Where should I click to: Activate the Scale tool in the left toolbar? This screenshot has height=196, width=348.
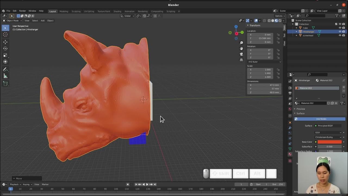(5, 55)
